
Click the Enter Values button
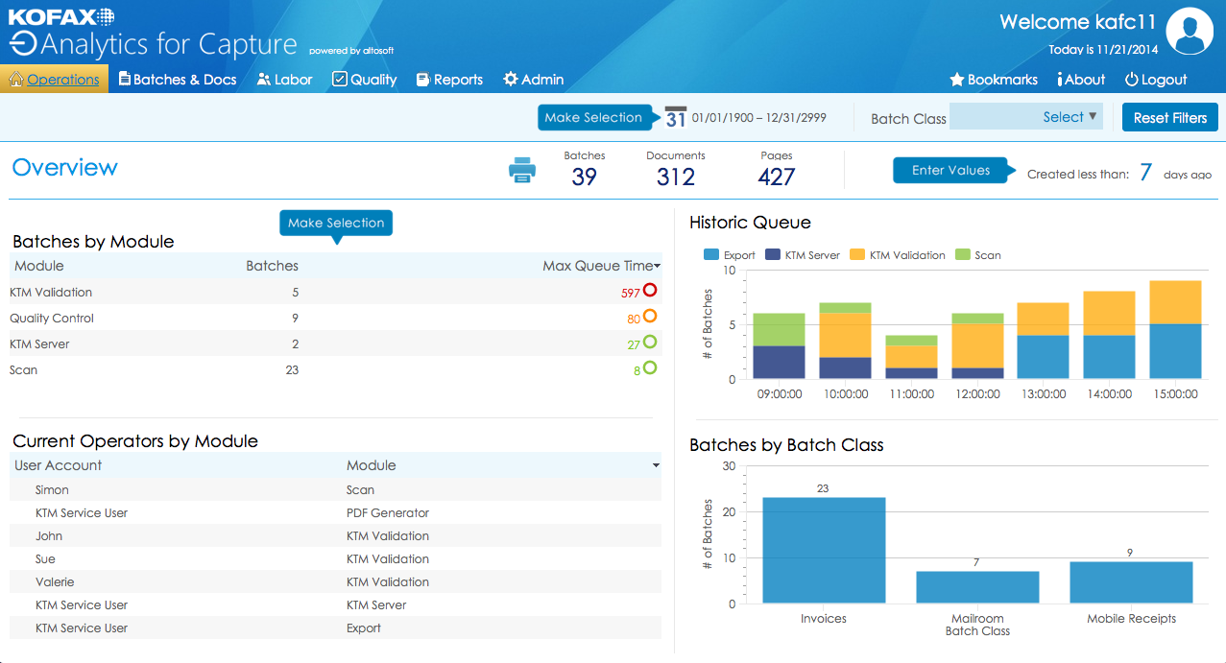(950, 171)
